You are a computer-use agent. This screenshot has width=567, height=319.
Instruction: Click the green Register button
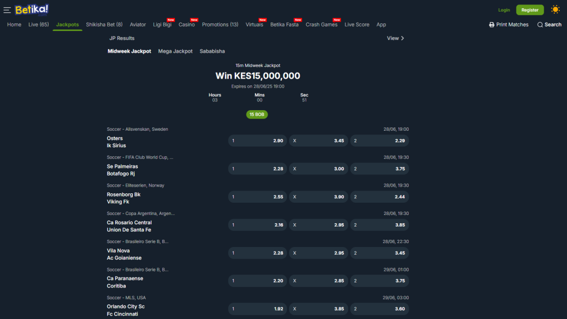point(530,10)
